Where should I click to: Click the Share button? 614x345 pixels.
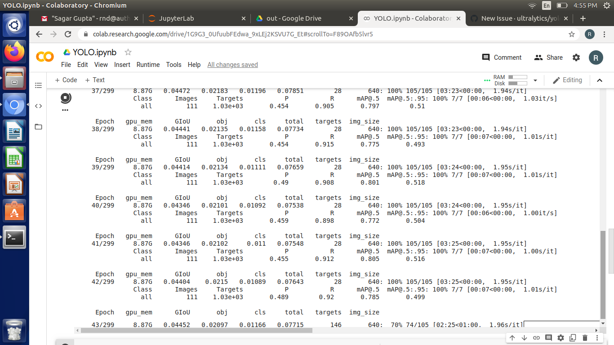pyautogui.click(x=548, y=57)
